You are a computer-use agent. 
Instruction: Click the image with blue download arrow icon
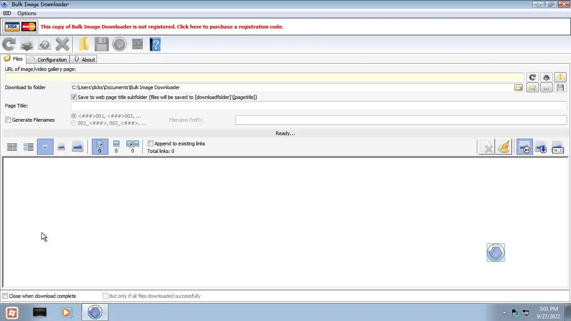541,147
